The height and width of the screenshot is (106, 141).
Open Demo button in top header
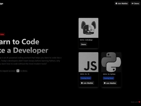pyautogui.click(x=135, y=3)
